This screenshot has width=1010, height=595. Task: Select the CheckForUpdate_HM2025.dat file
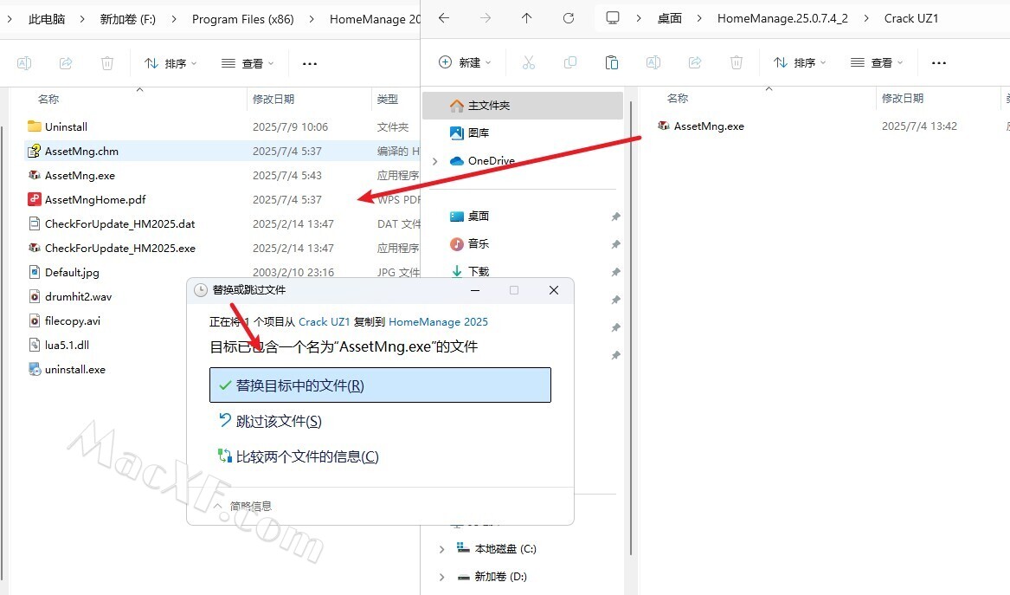coord(119,223)
